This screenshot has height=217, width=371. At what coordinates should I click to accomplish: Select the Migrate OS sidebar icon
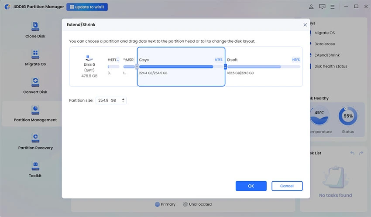click(x=35, y=54)
